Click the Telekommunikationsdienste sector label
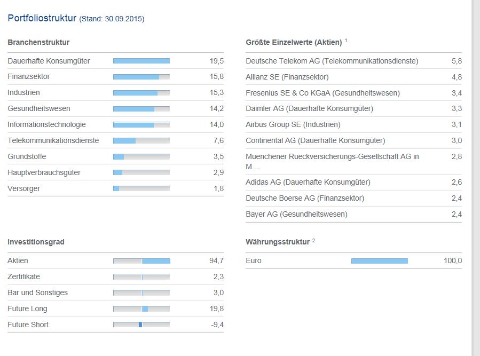Viewport: 480px width, 356px height. click(x=53, y=141)
